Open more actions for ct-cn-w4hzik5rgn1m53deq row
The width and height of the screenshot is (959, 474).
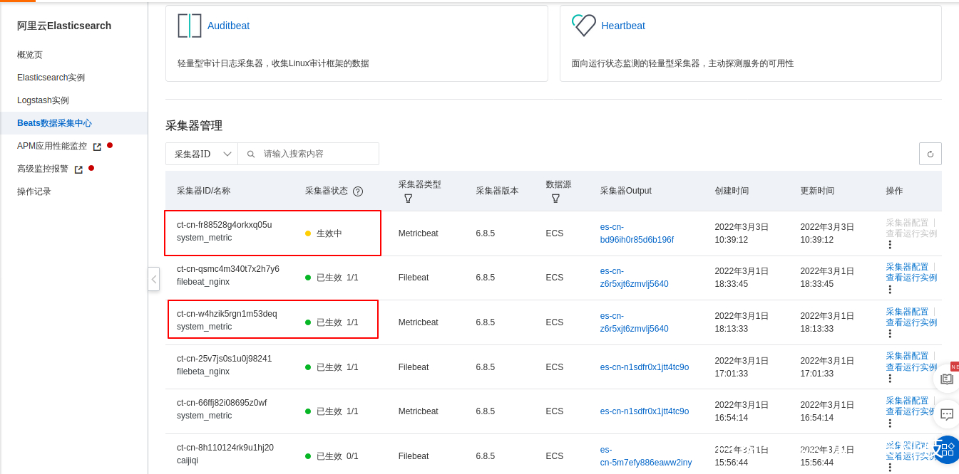pos(889,334)
